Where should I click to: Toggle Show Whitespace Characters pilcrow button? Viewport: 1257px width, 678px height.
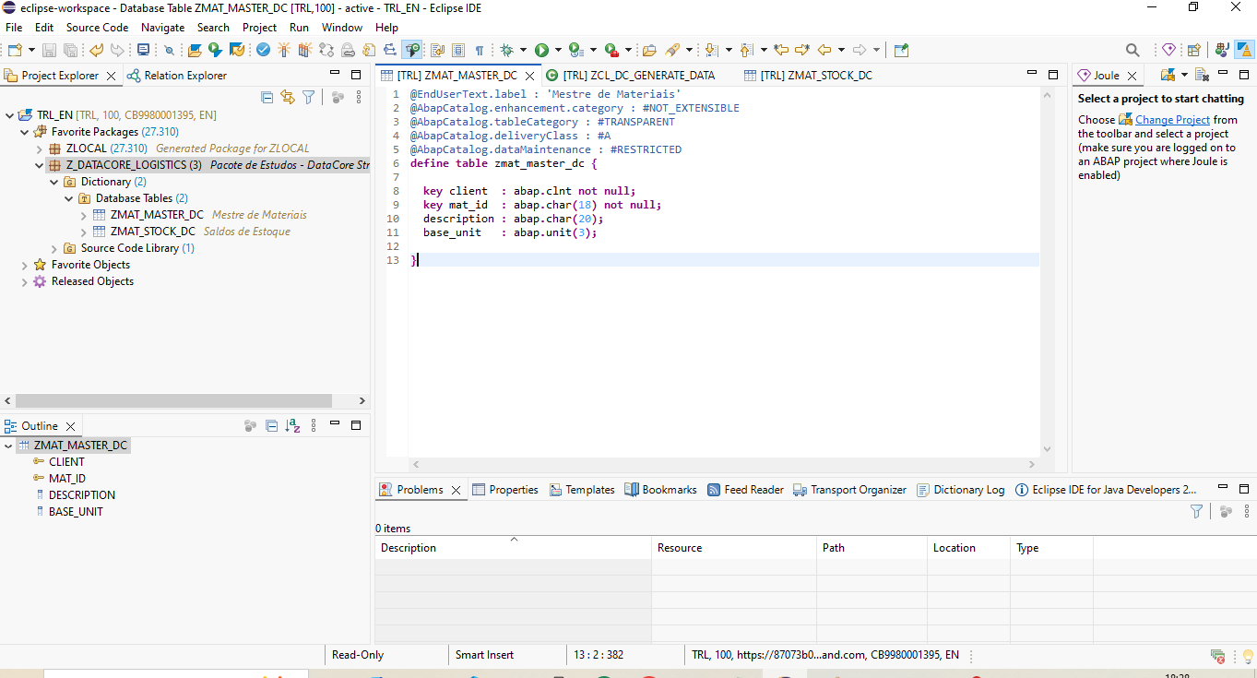click(480, 50)
